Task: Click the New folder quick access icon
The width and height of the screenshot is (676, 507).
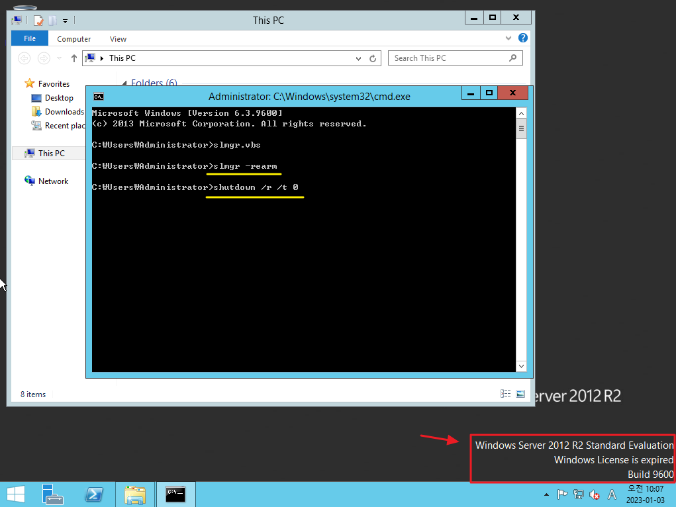Action: pos(52,21)
